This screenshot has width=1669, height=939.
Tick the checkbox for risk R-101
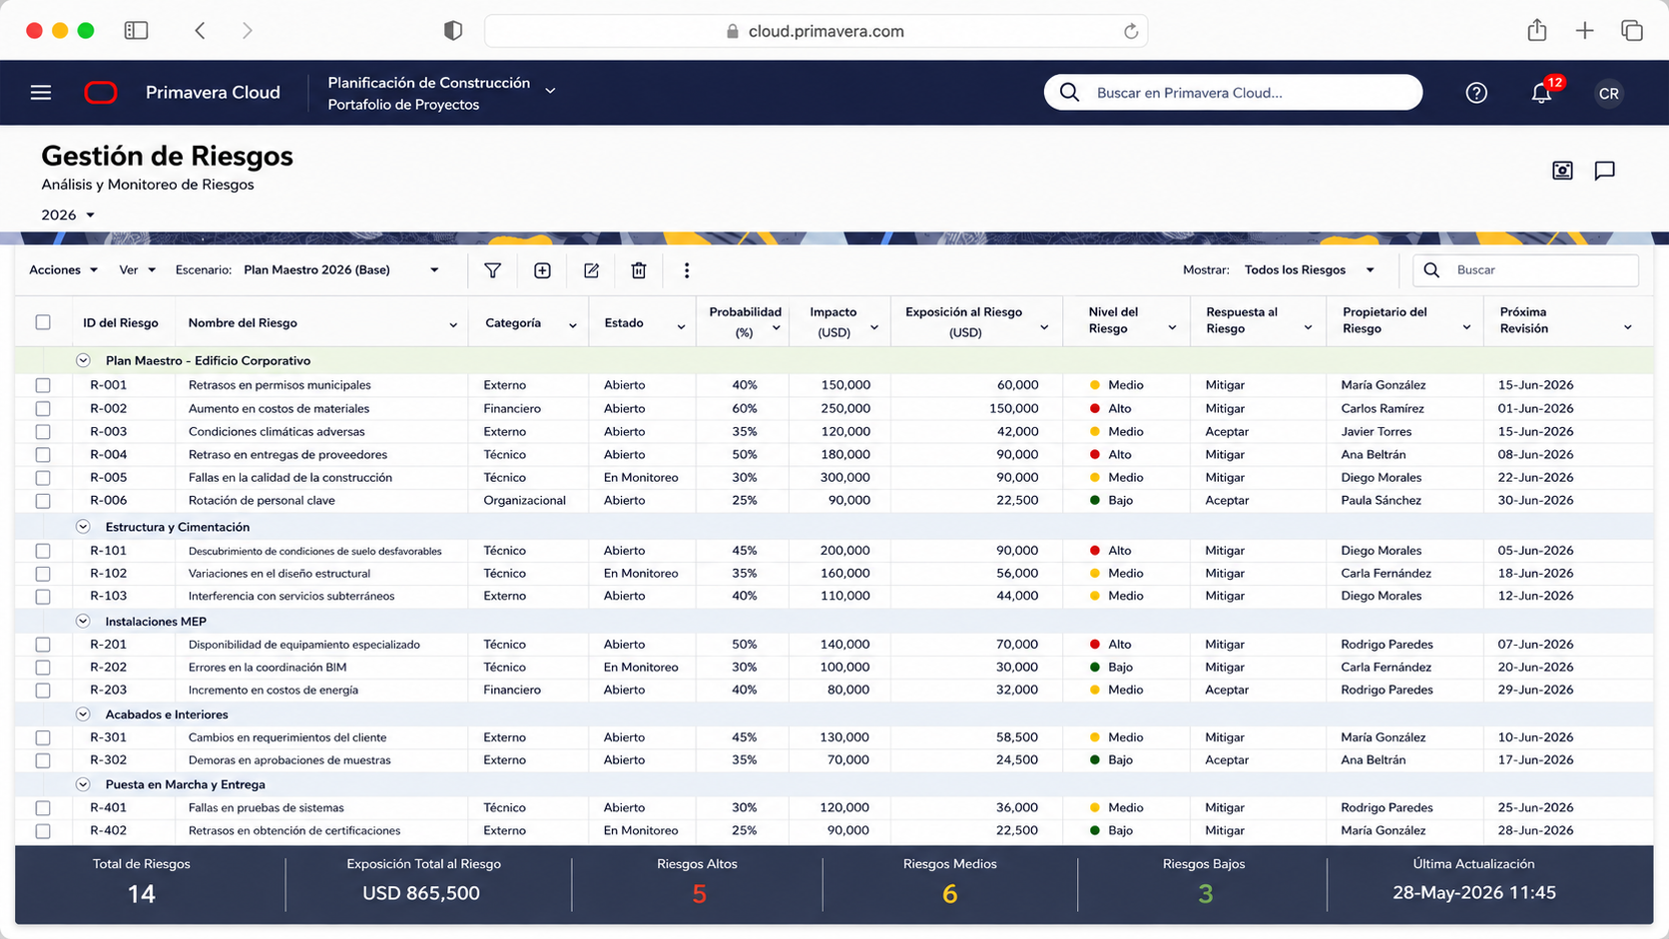(43, 551)
